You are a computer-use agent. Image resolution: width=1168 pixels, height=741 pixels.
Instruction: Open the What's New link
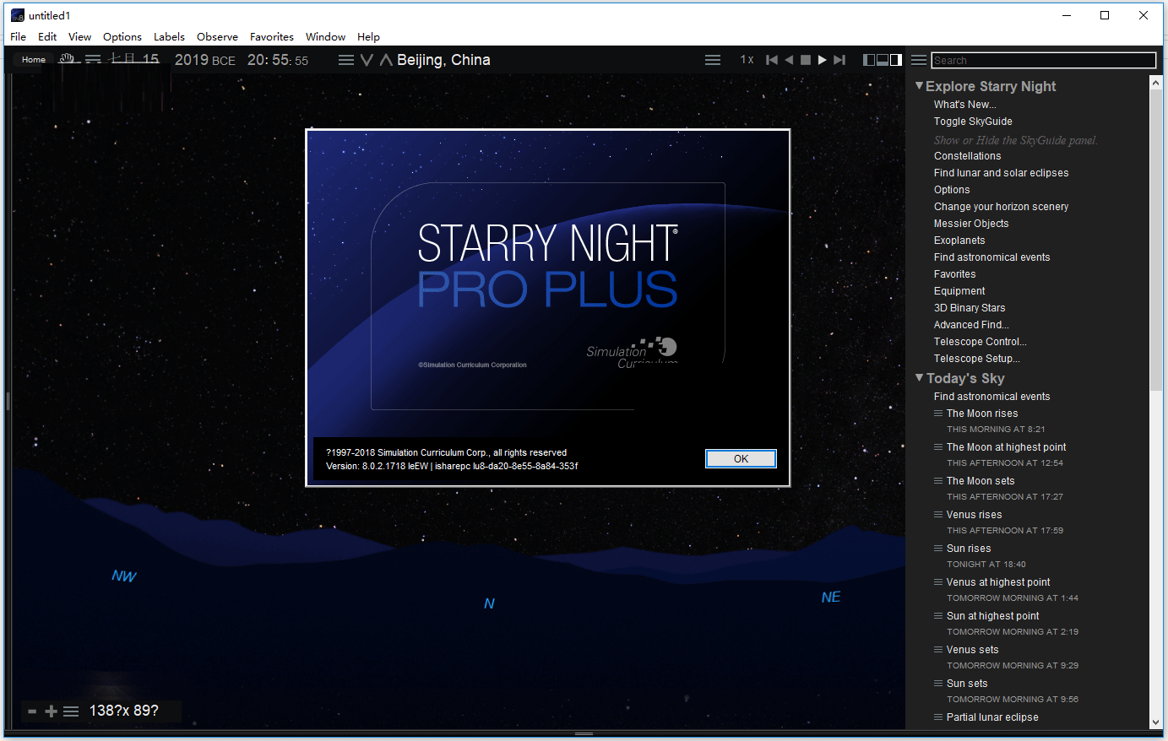click(x=965, y=105)
